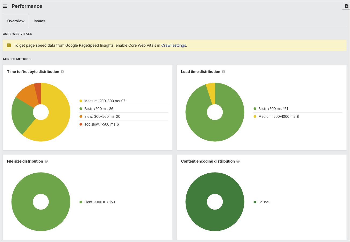Click the Content encoding distribution help icon
Viewport: 350px width, 242px height.
[238, 161]
